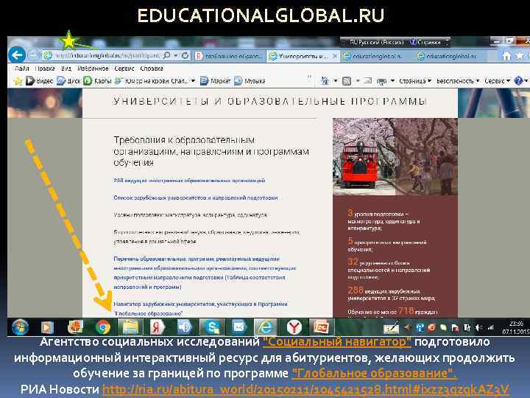Viewport: 530px width, 398px height.
Task: Open the media player taskbar icon
Action: pos(47,327)
